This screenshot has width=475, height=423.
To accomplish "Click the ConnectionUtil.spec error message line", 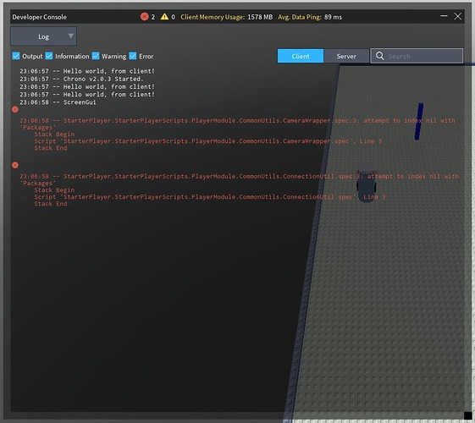I will 240,179.
